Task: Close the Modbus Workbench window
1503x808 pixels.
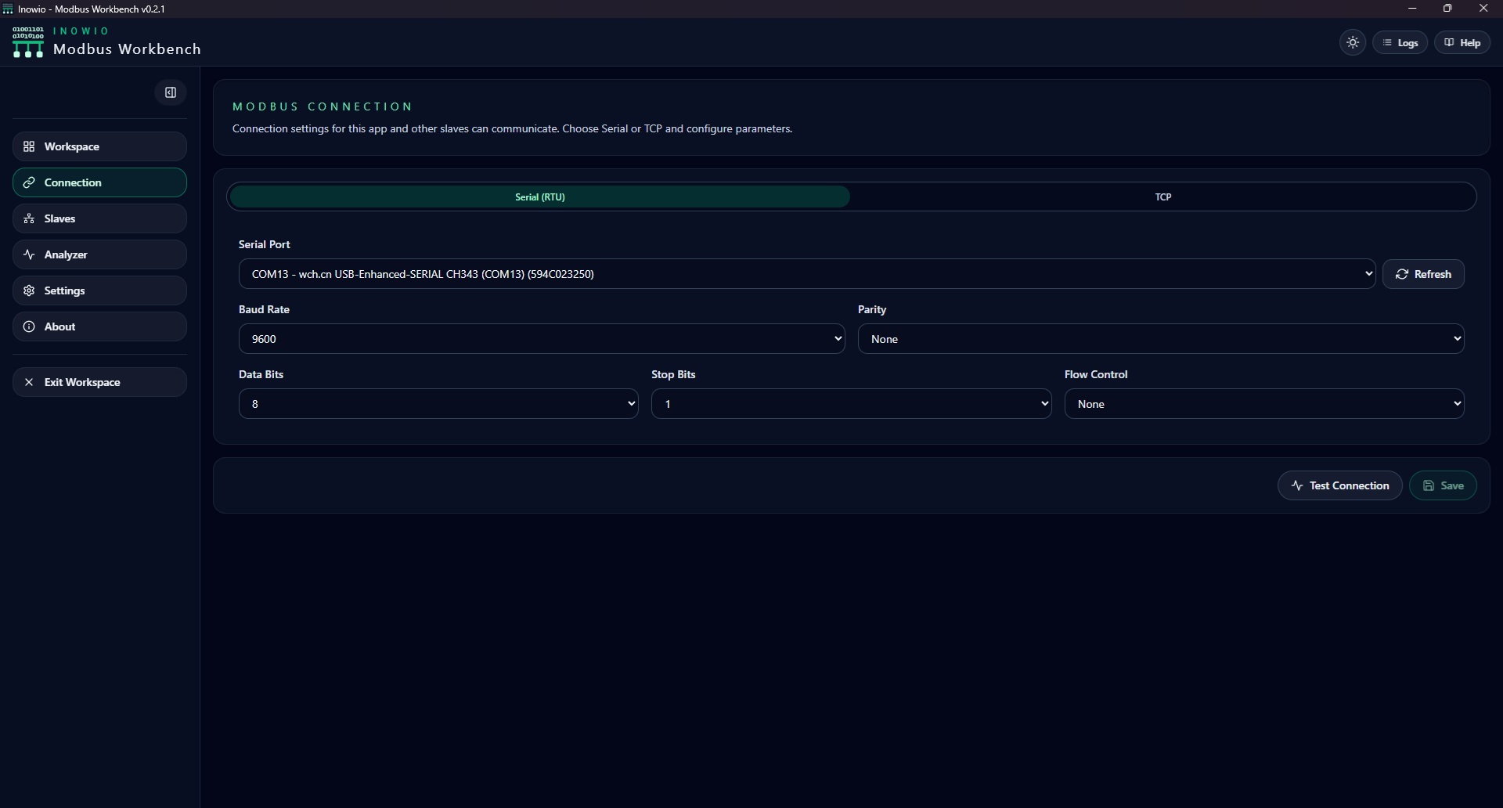Action: [1483, 9]
